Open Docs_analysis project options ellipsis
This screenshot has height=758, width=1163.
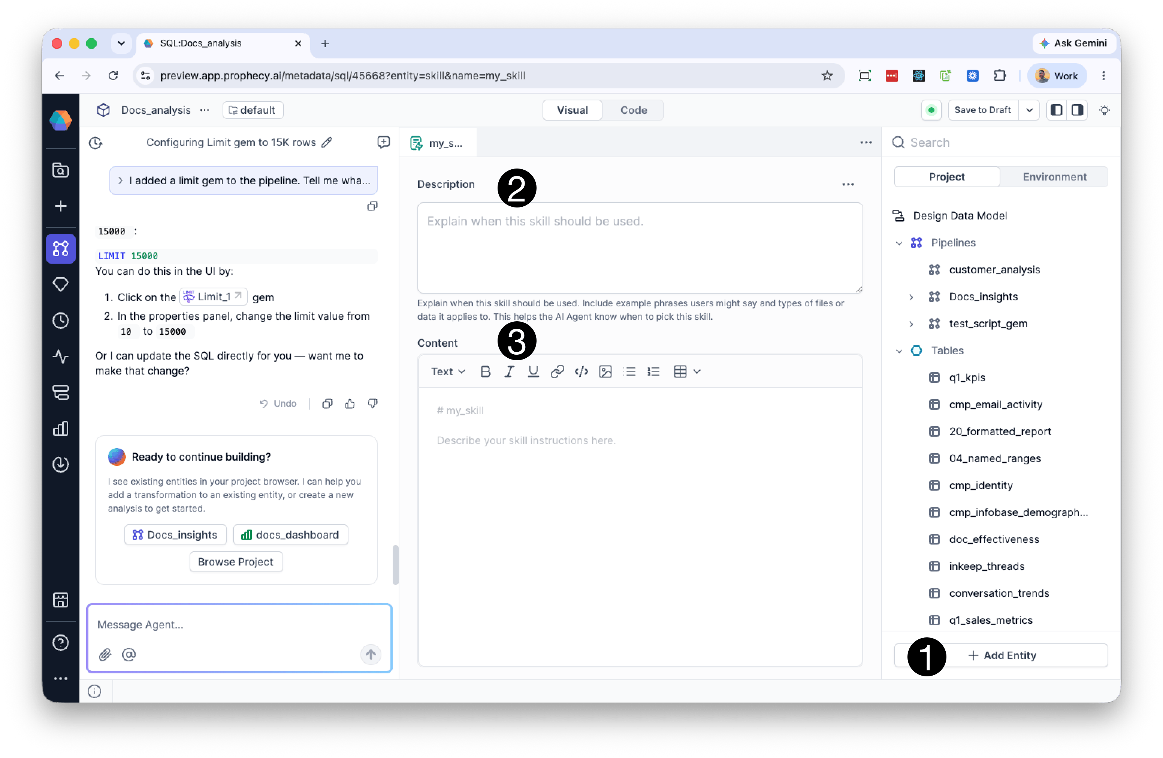coord(205,110)
